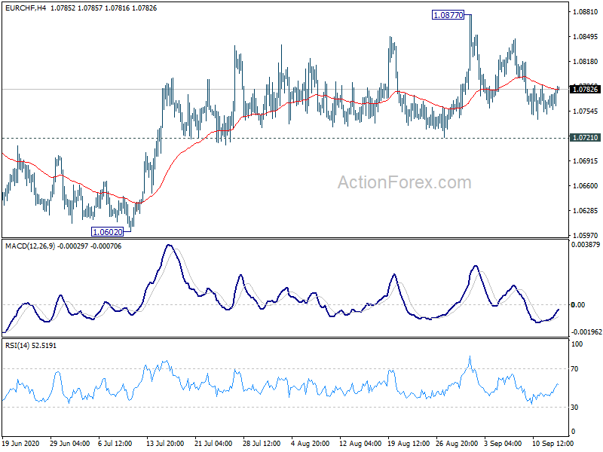The height and width of the screenshot is (452, 603).
Task: Click the RSI(14) 52.5191 indicator label
Action: (x=31, y=346)
